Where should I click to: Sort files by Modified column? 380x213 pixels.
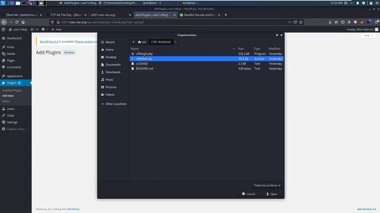point(274,49)
